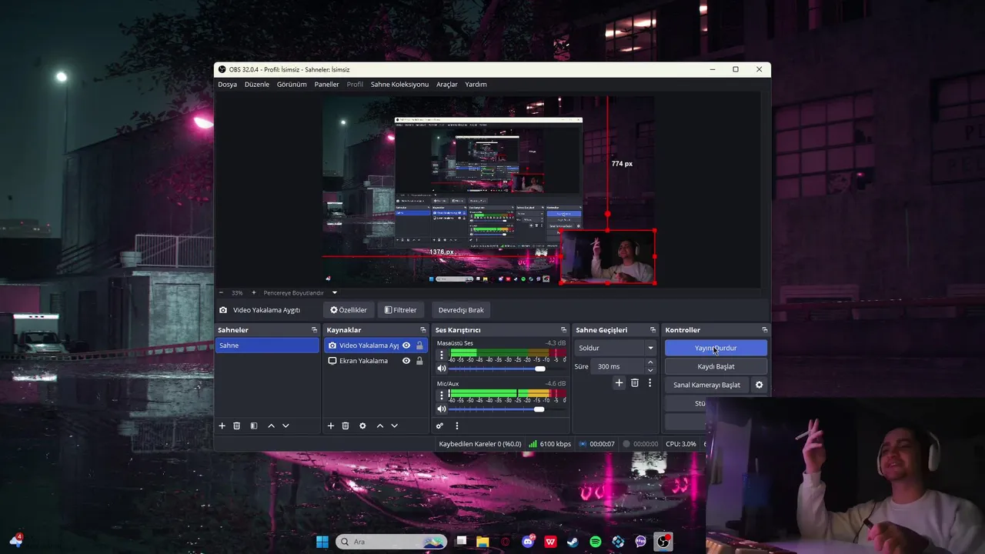Delete selected scene using Sahneler trash icon
985x554 pixels.
tap(237, 426)
